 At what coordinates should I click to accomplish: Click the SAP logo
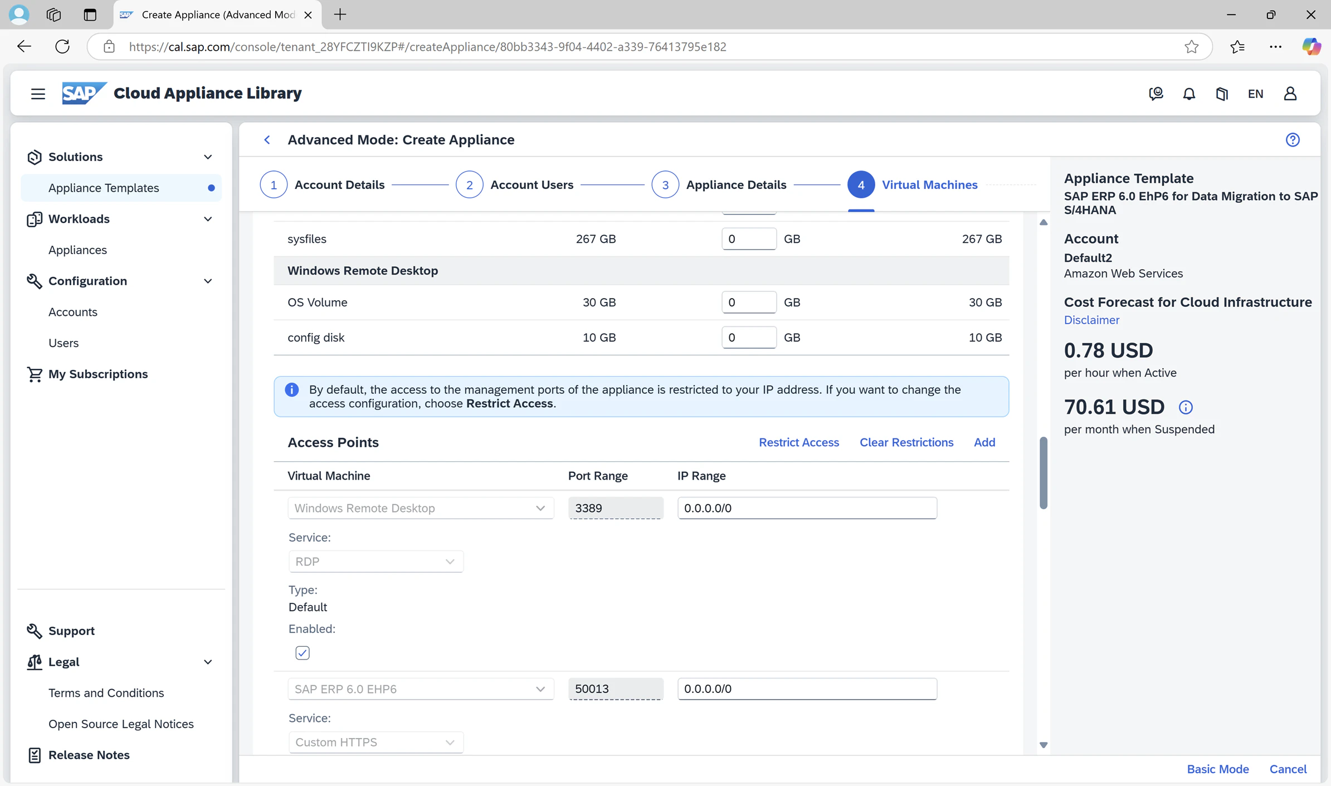coord(84,93)
